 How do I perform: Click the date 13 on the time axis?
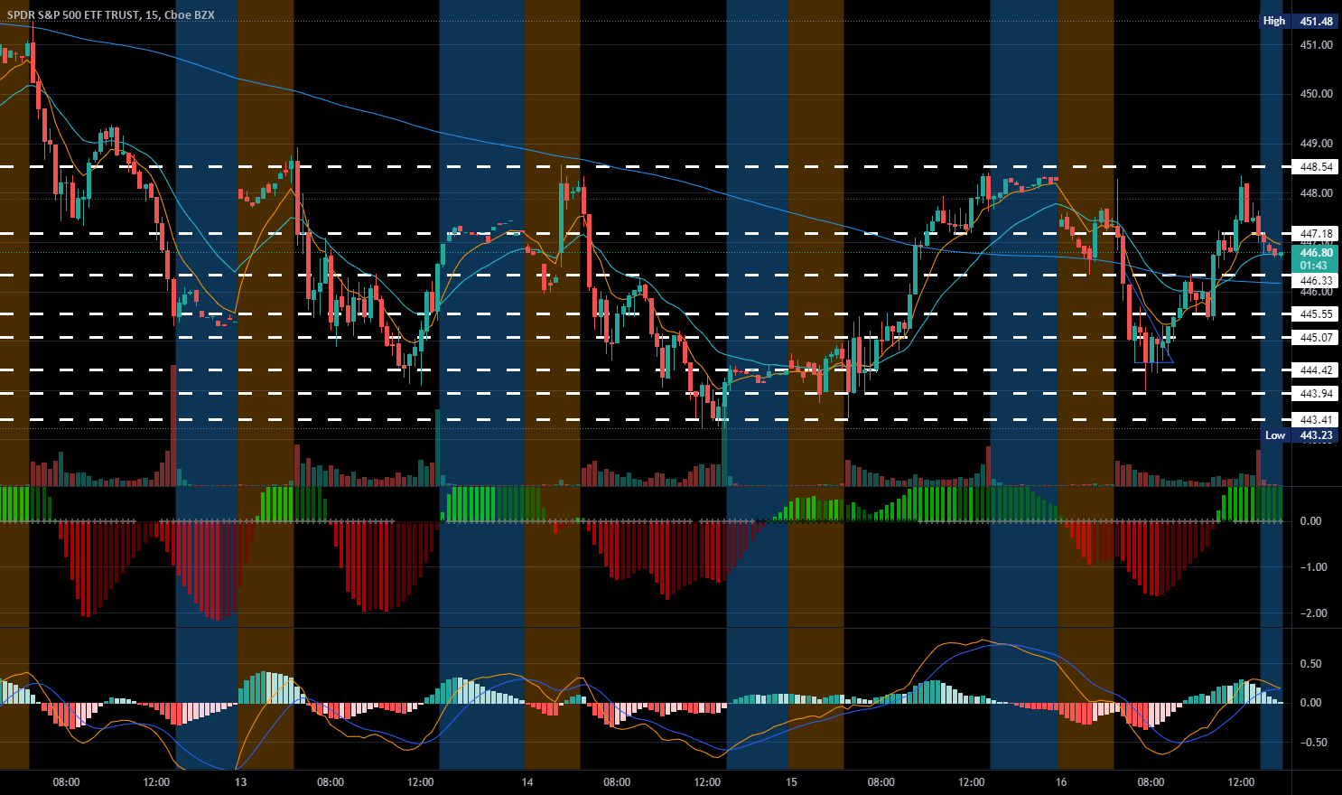(x=240, y=782)
